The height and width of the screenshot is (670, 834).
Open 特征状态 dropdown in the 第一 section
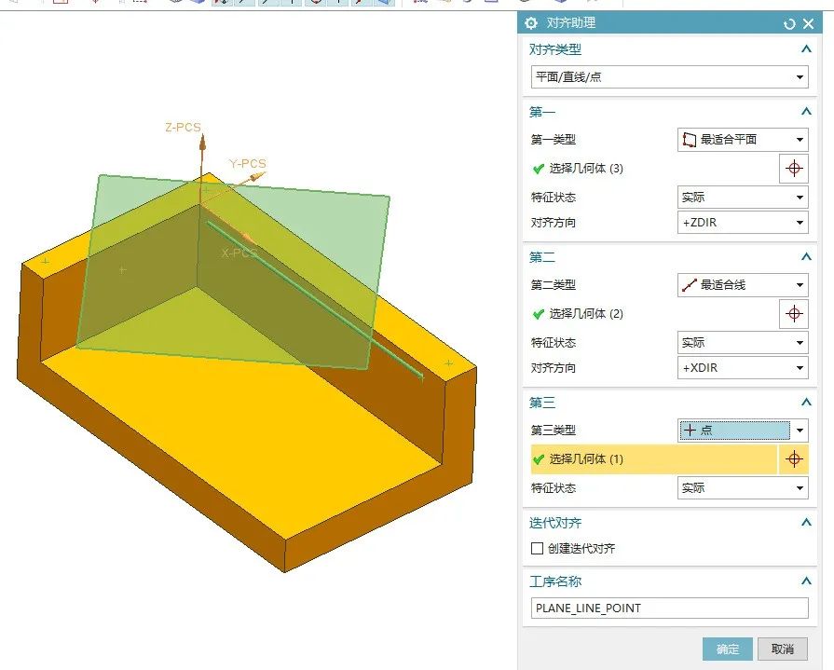[x=743, y=198]
